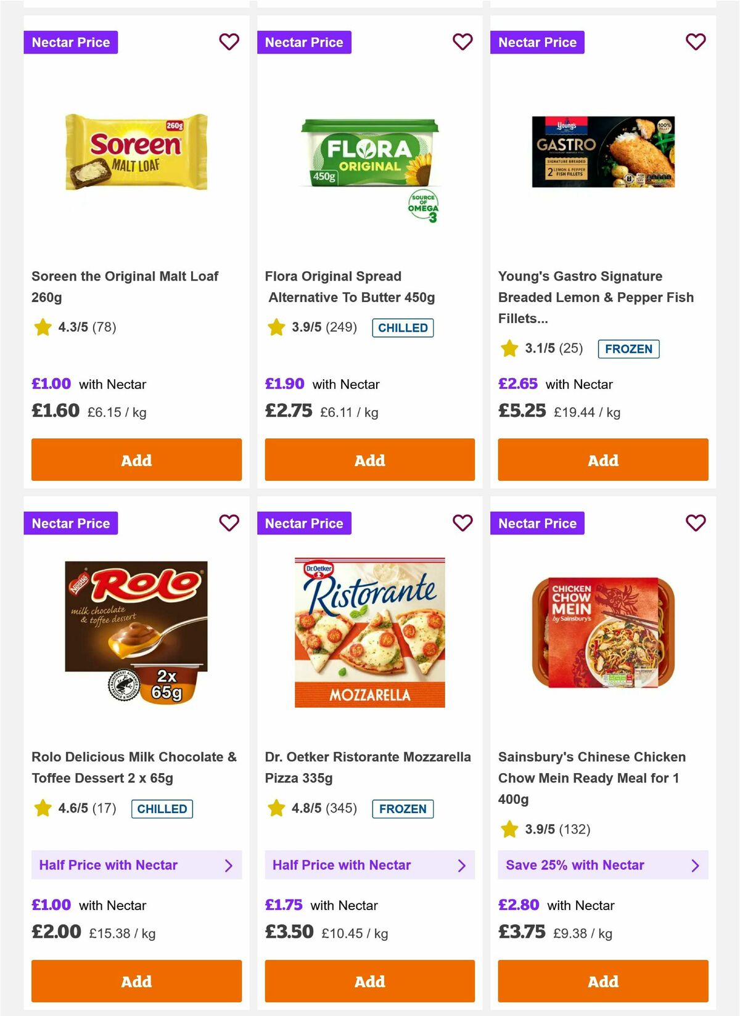Screen dimensions: 740x1016
Task: Expand Save 25% with Nectar offer details
Action: coord(602,865)
